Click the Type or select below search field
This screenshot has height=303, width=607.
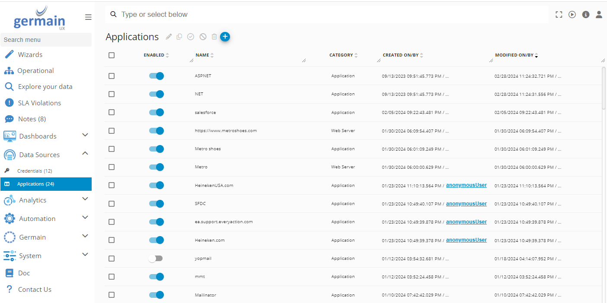(x=329, y=15)
